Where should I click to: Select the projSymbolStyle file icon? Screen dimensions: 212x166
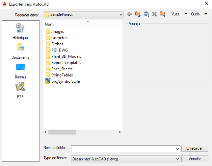point(48,81)
